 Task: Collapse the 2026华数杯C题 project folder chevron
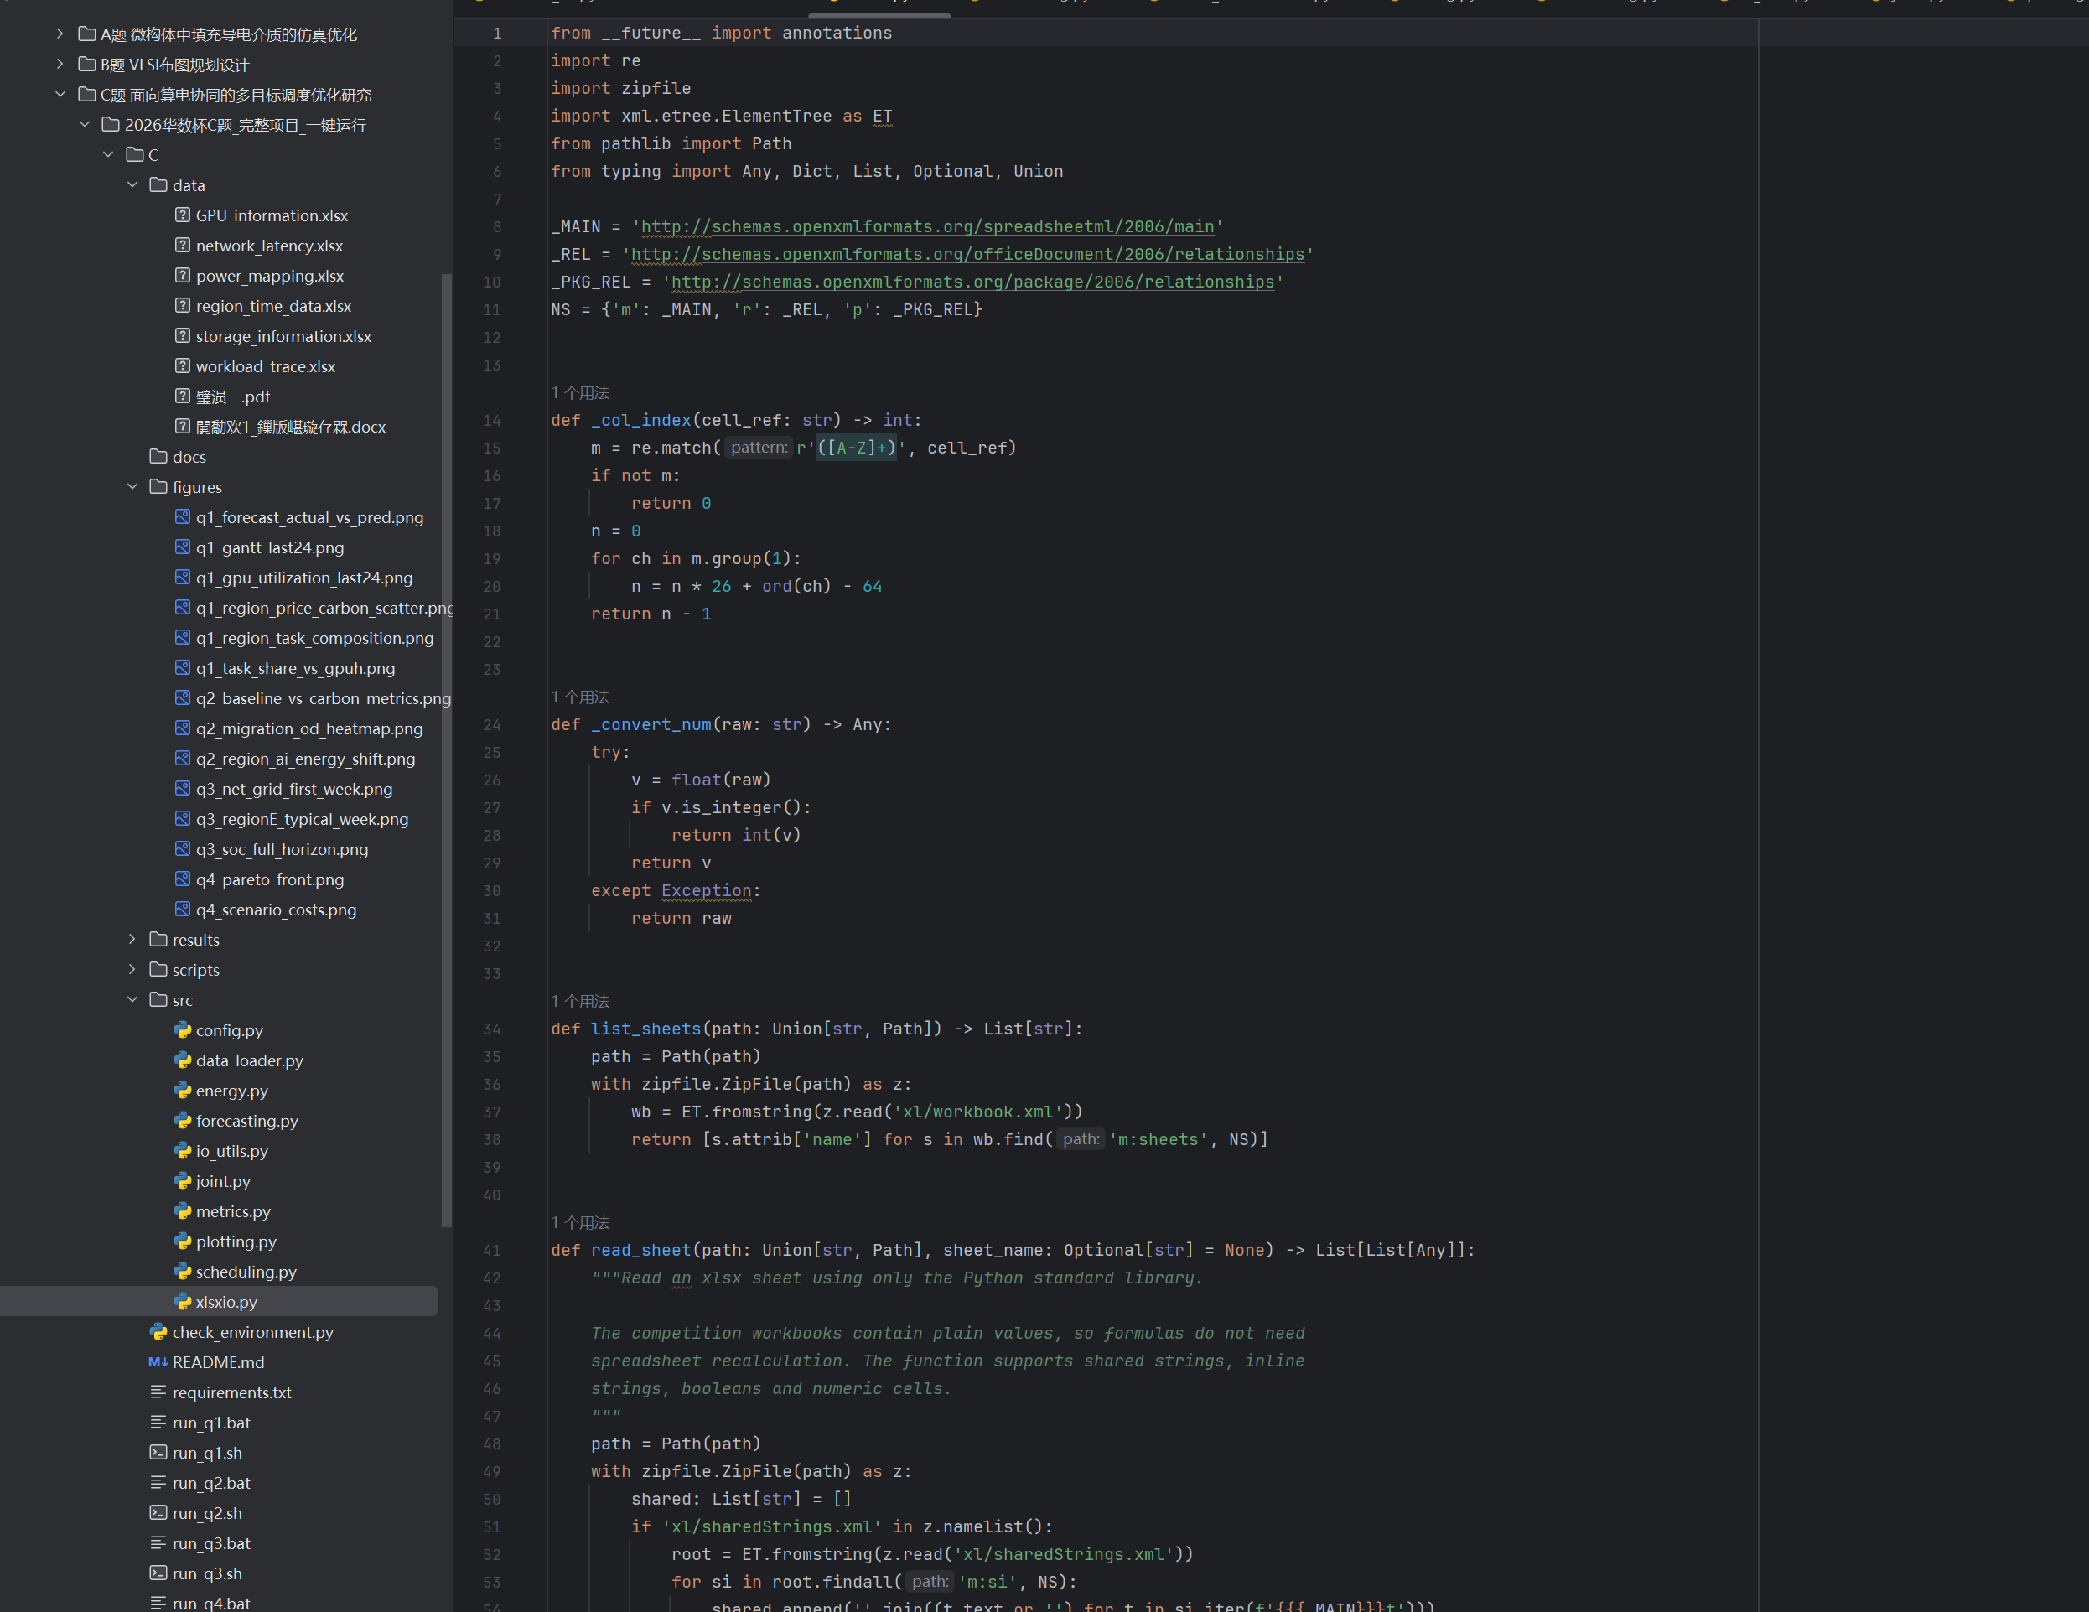tap(84, 124)
